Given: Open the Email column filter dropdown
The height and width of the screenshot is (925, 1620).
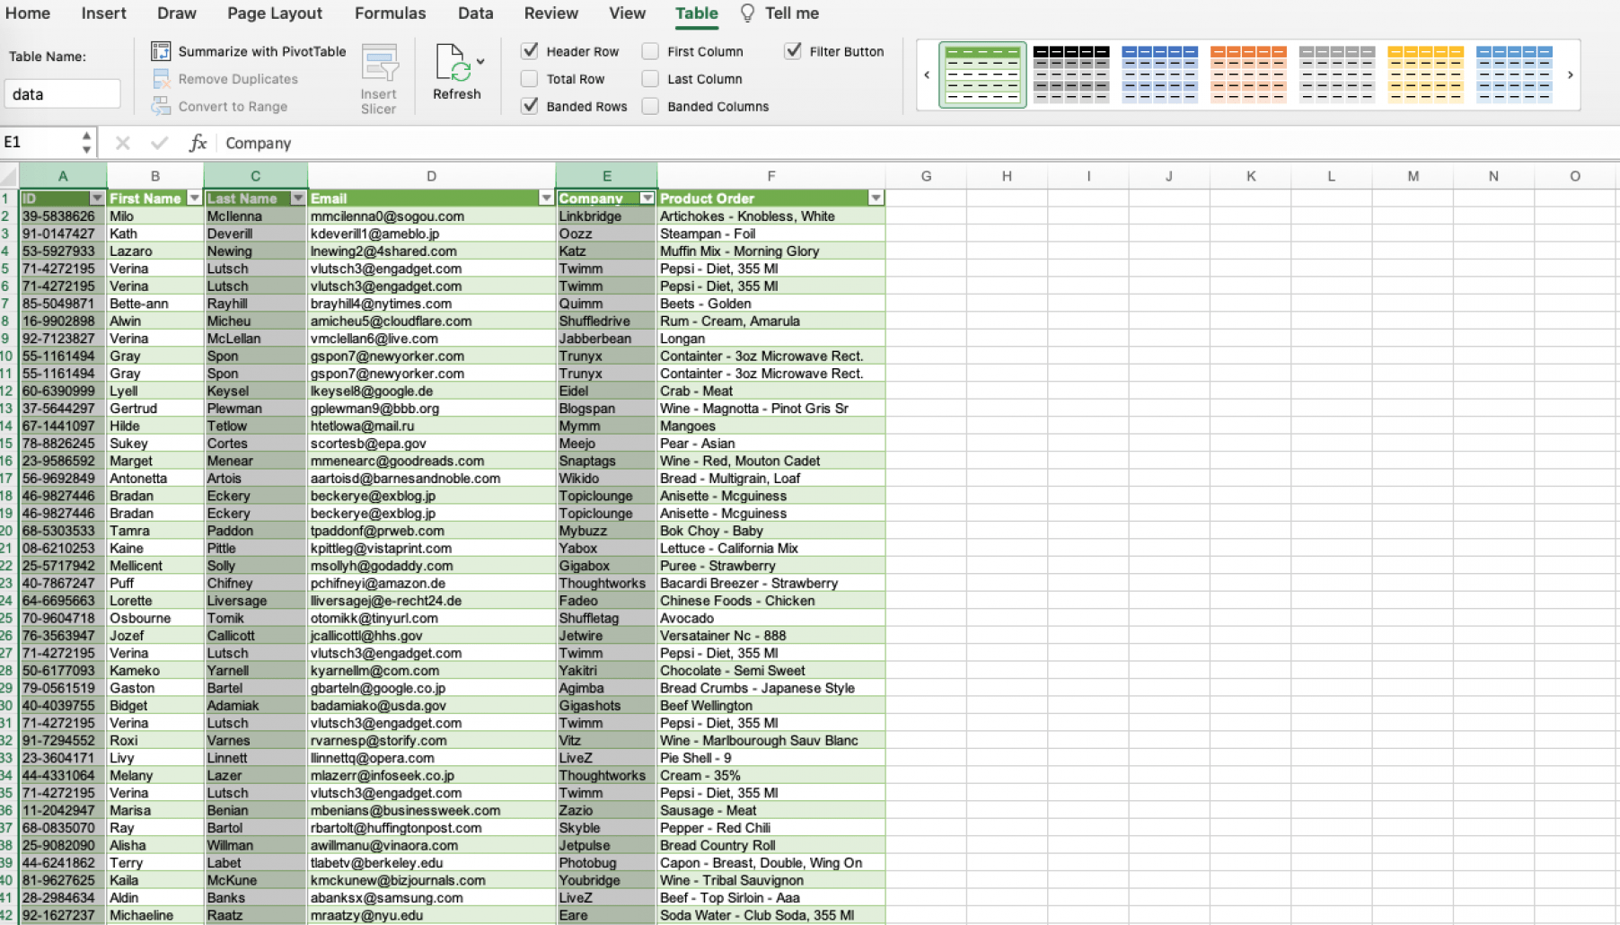Looking at the screenshot, I should click(546, 198).
